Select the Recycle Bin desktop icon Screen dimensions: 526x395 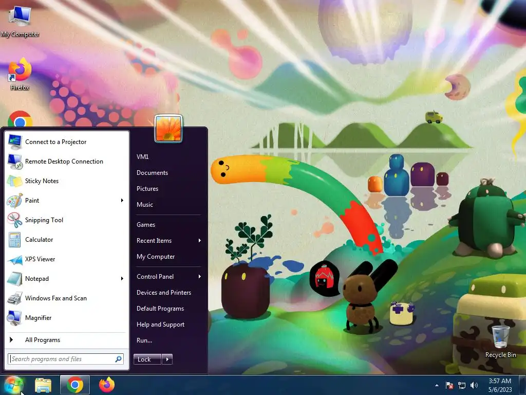(x=500, y=340)
